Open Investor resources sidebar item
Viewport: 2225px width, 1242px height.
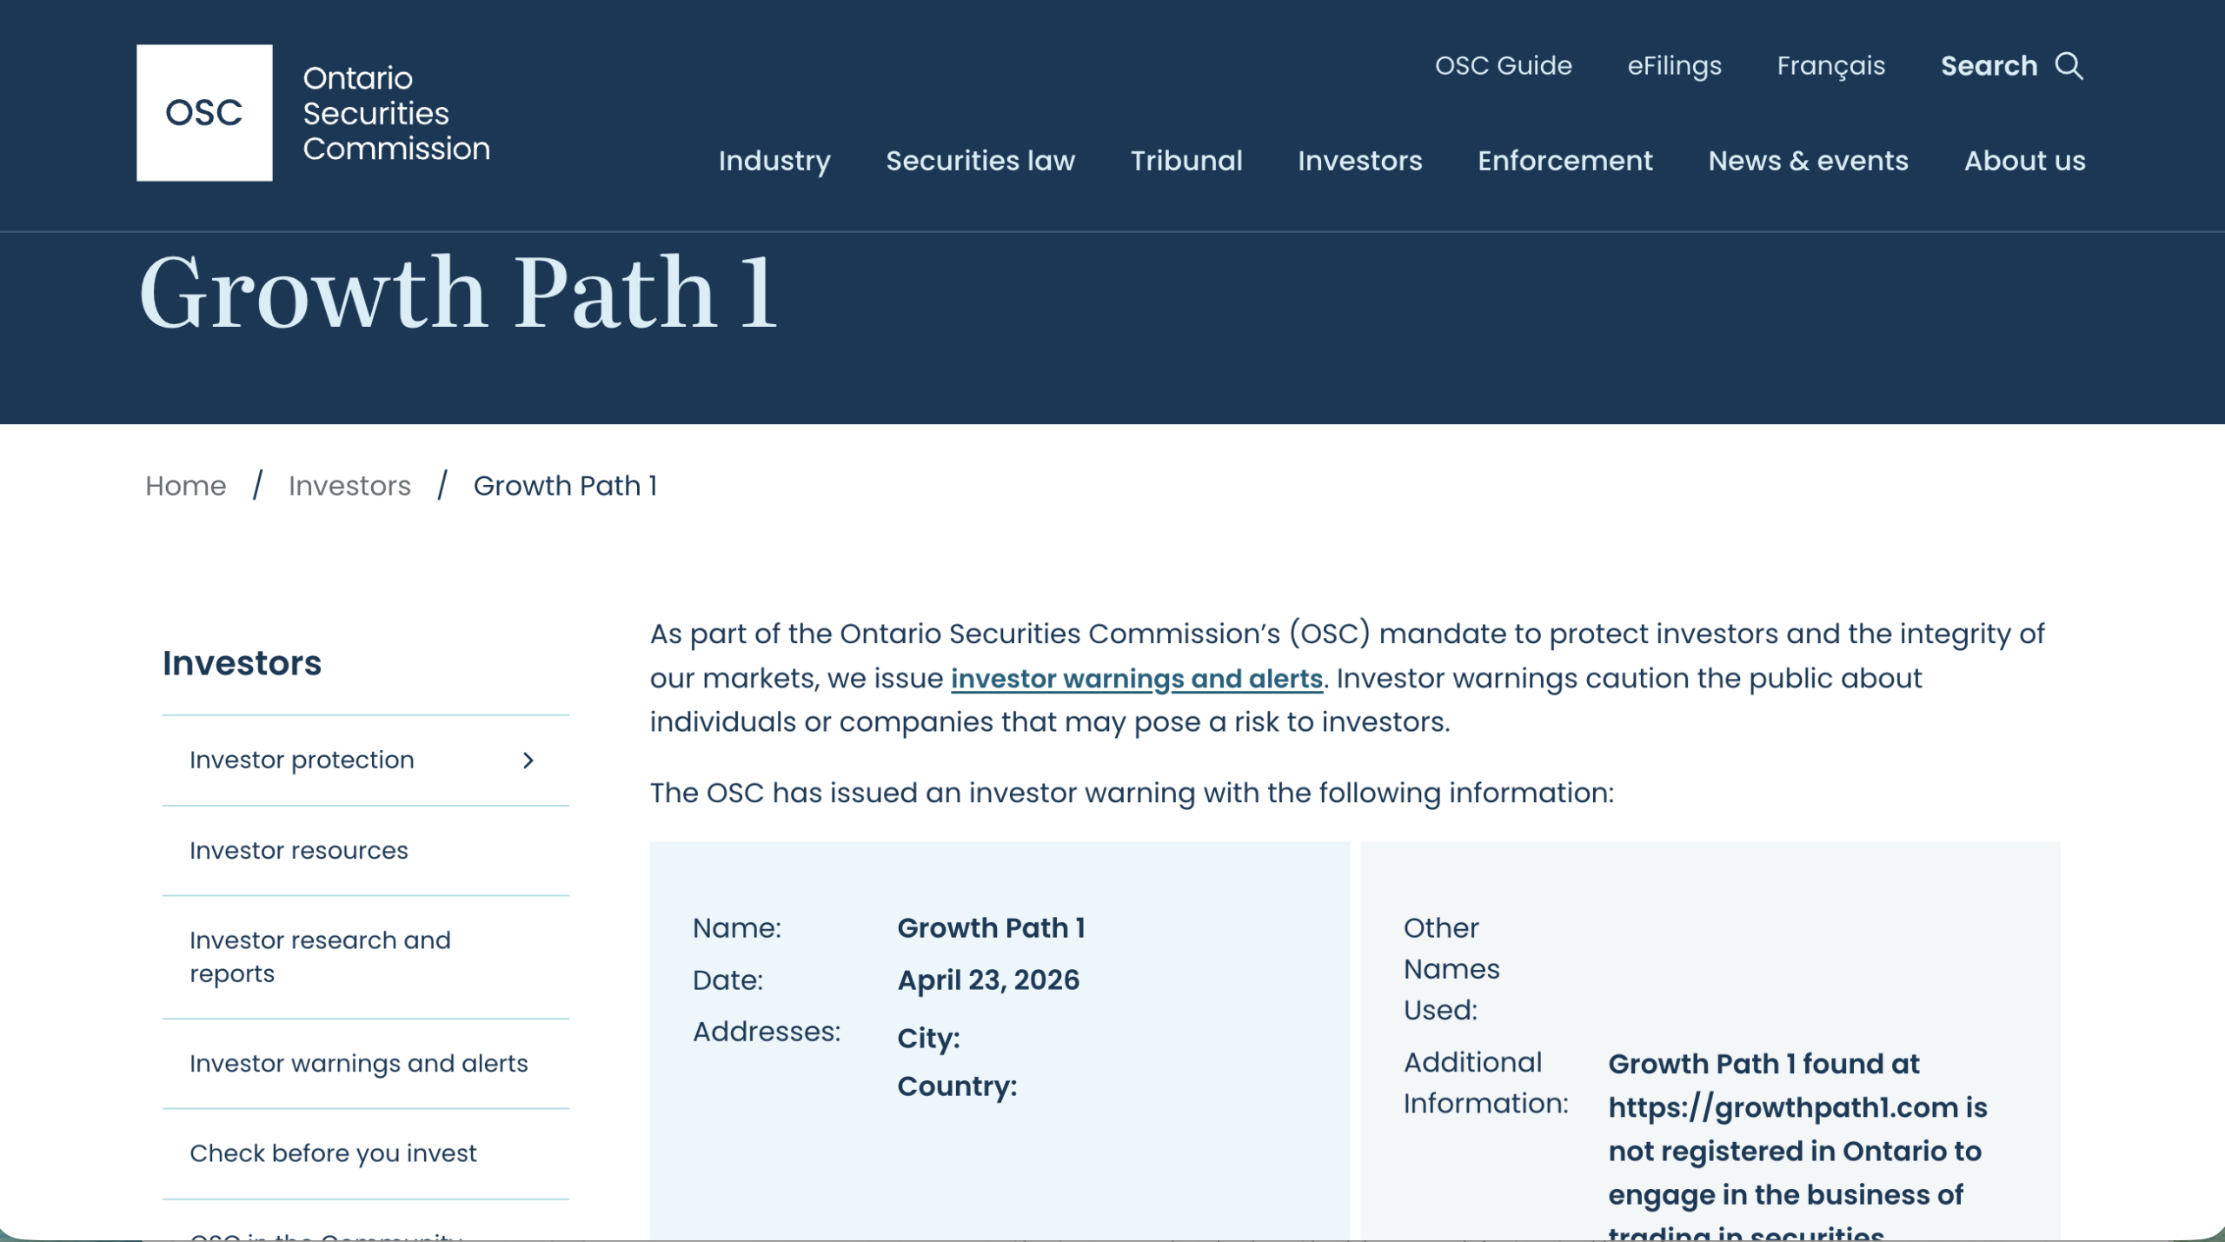click(366, 851)
